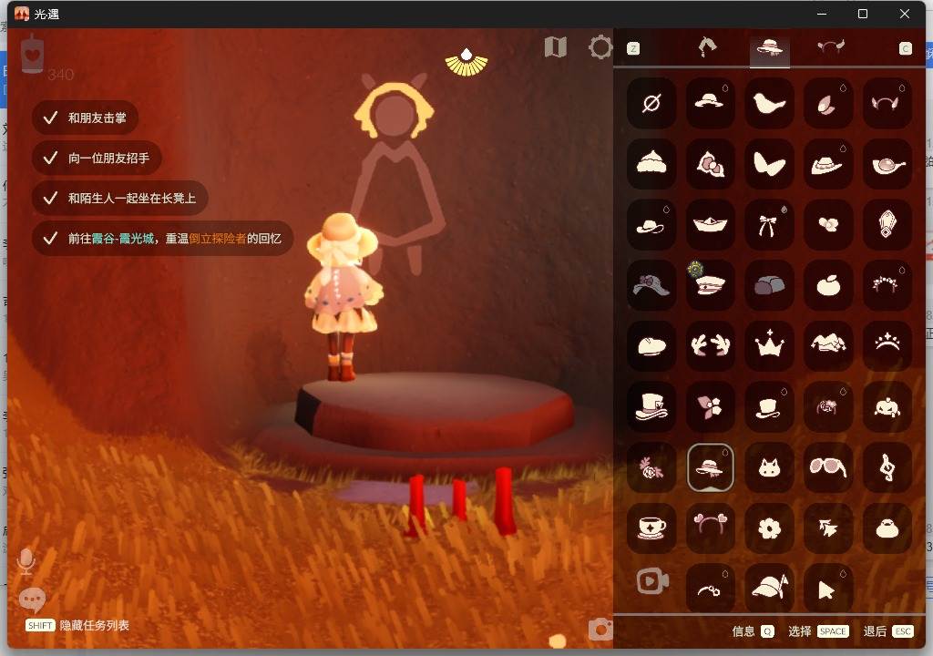Select the no-hat (empty) option
Image resolution: width=933 pixels, height=656 pixels.
(x=651, y=103)
